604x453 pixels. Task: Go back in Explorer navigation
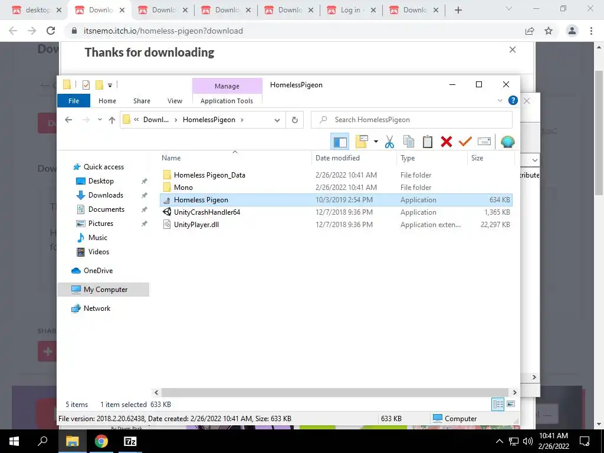coord(68,120)
